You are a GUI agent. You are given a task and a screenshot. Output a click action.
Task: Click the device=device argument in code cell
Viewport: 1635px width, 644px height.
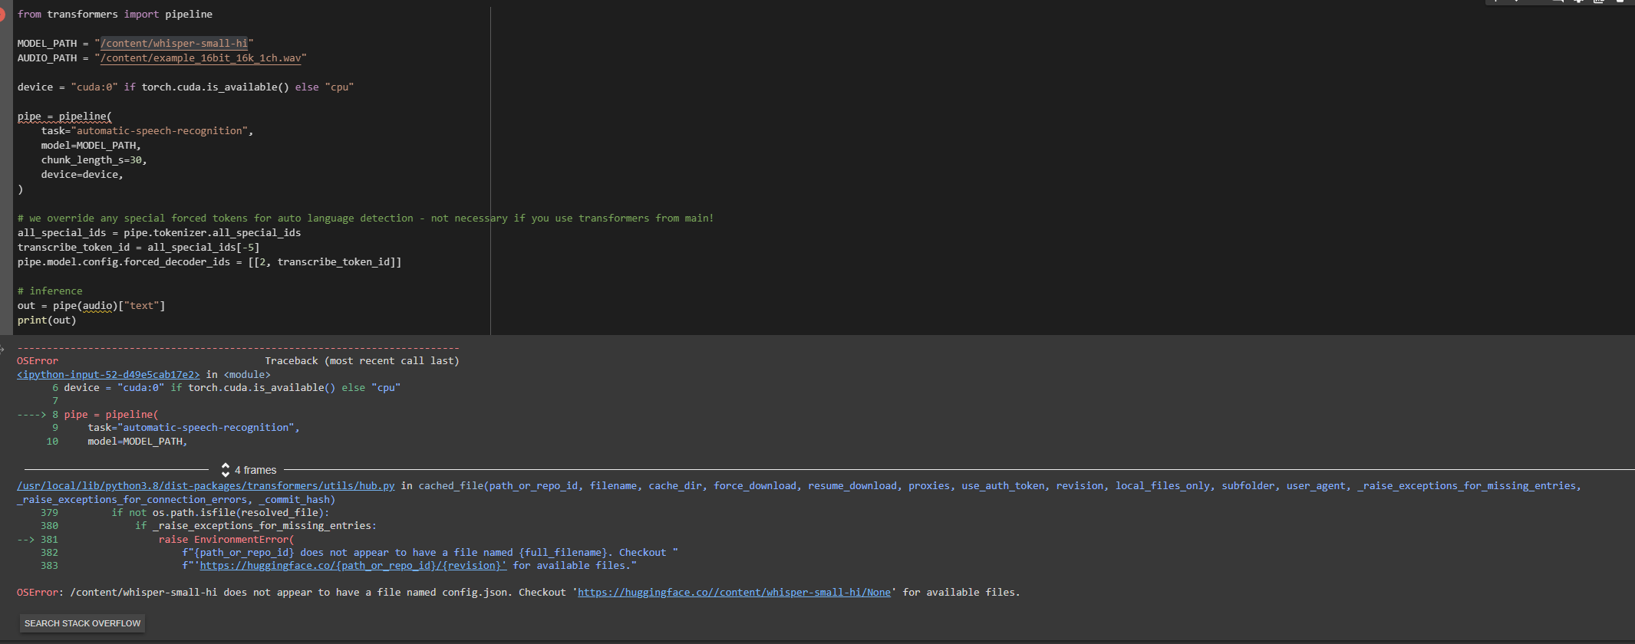pos(82,175)
